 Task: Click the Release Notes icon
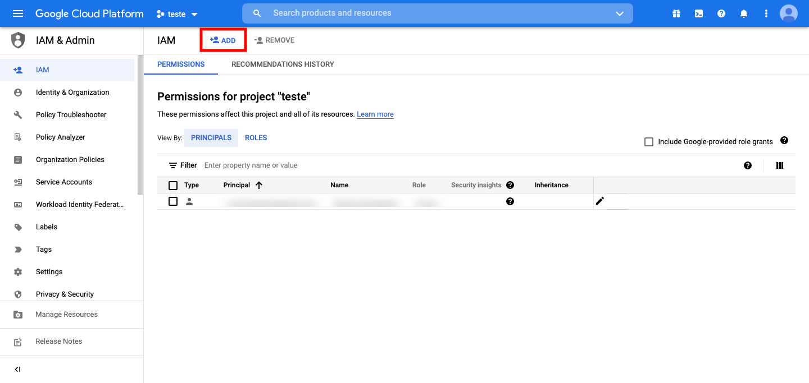coord(18,342)
